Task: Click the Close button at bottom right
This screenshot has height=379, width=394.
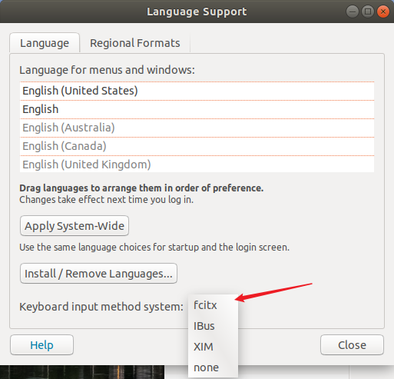Action: click(352, 345)
